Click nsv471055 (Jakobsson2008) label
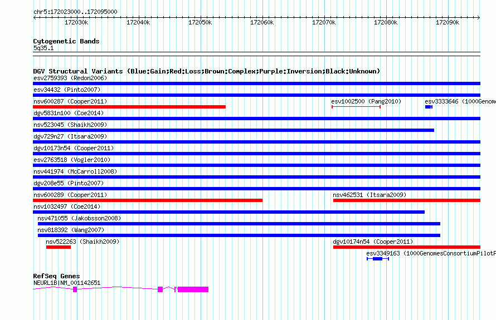 [79, 218]
